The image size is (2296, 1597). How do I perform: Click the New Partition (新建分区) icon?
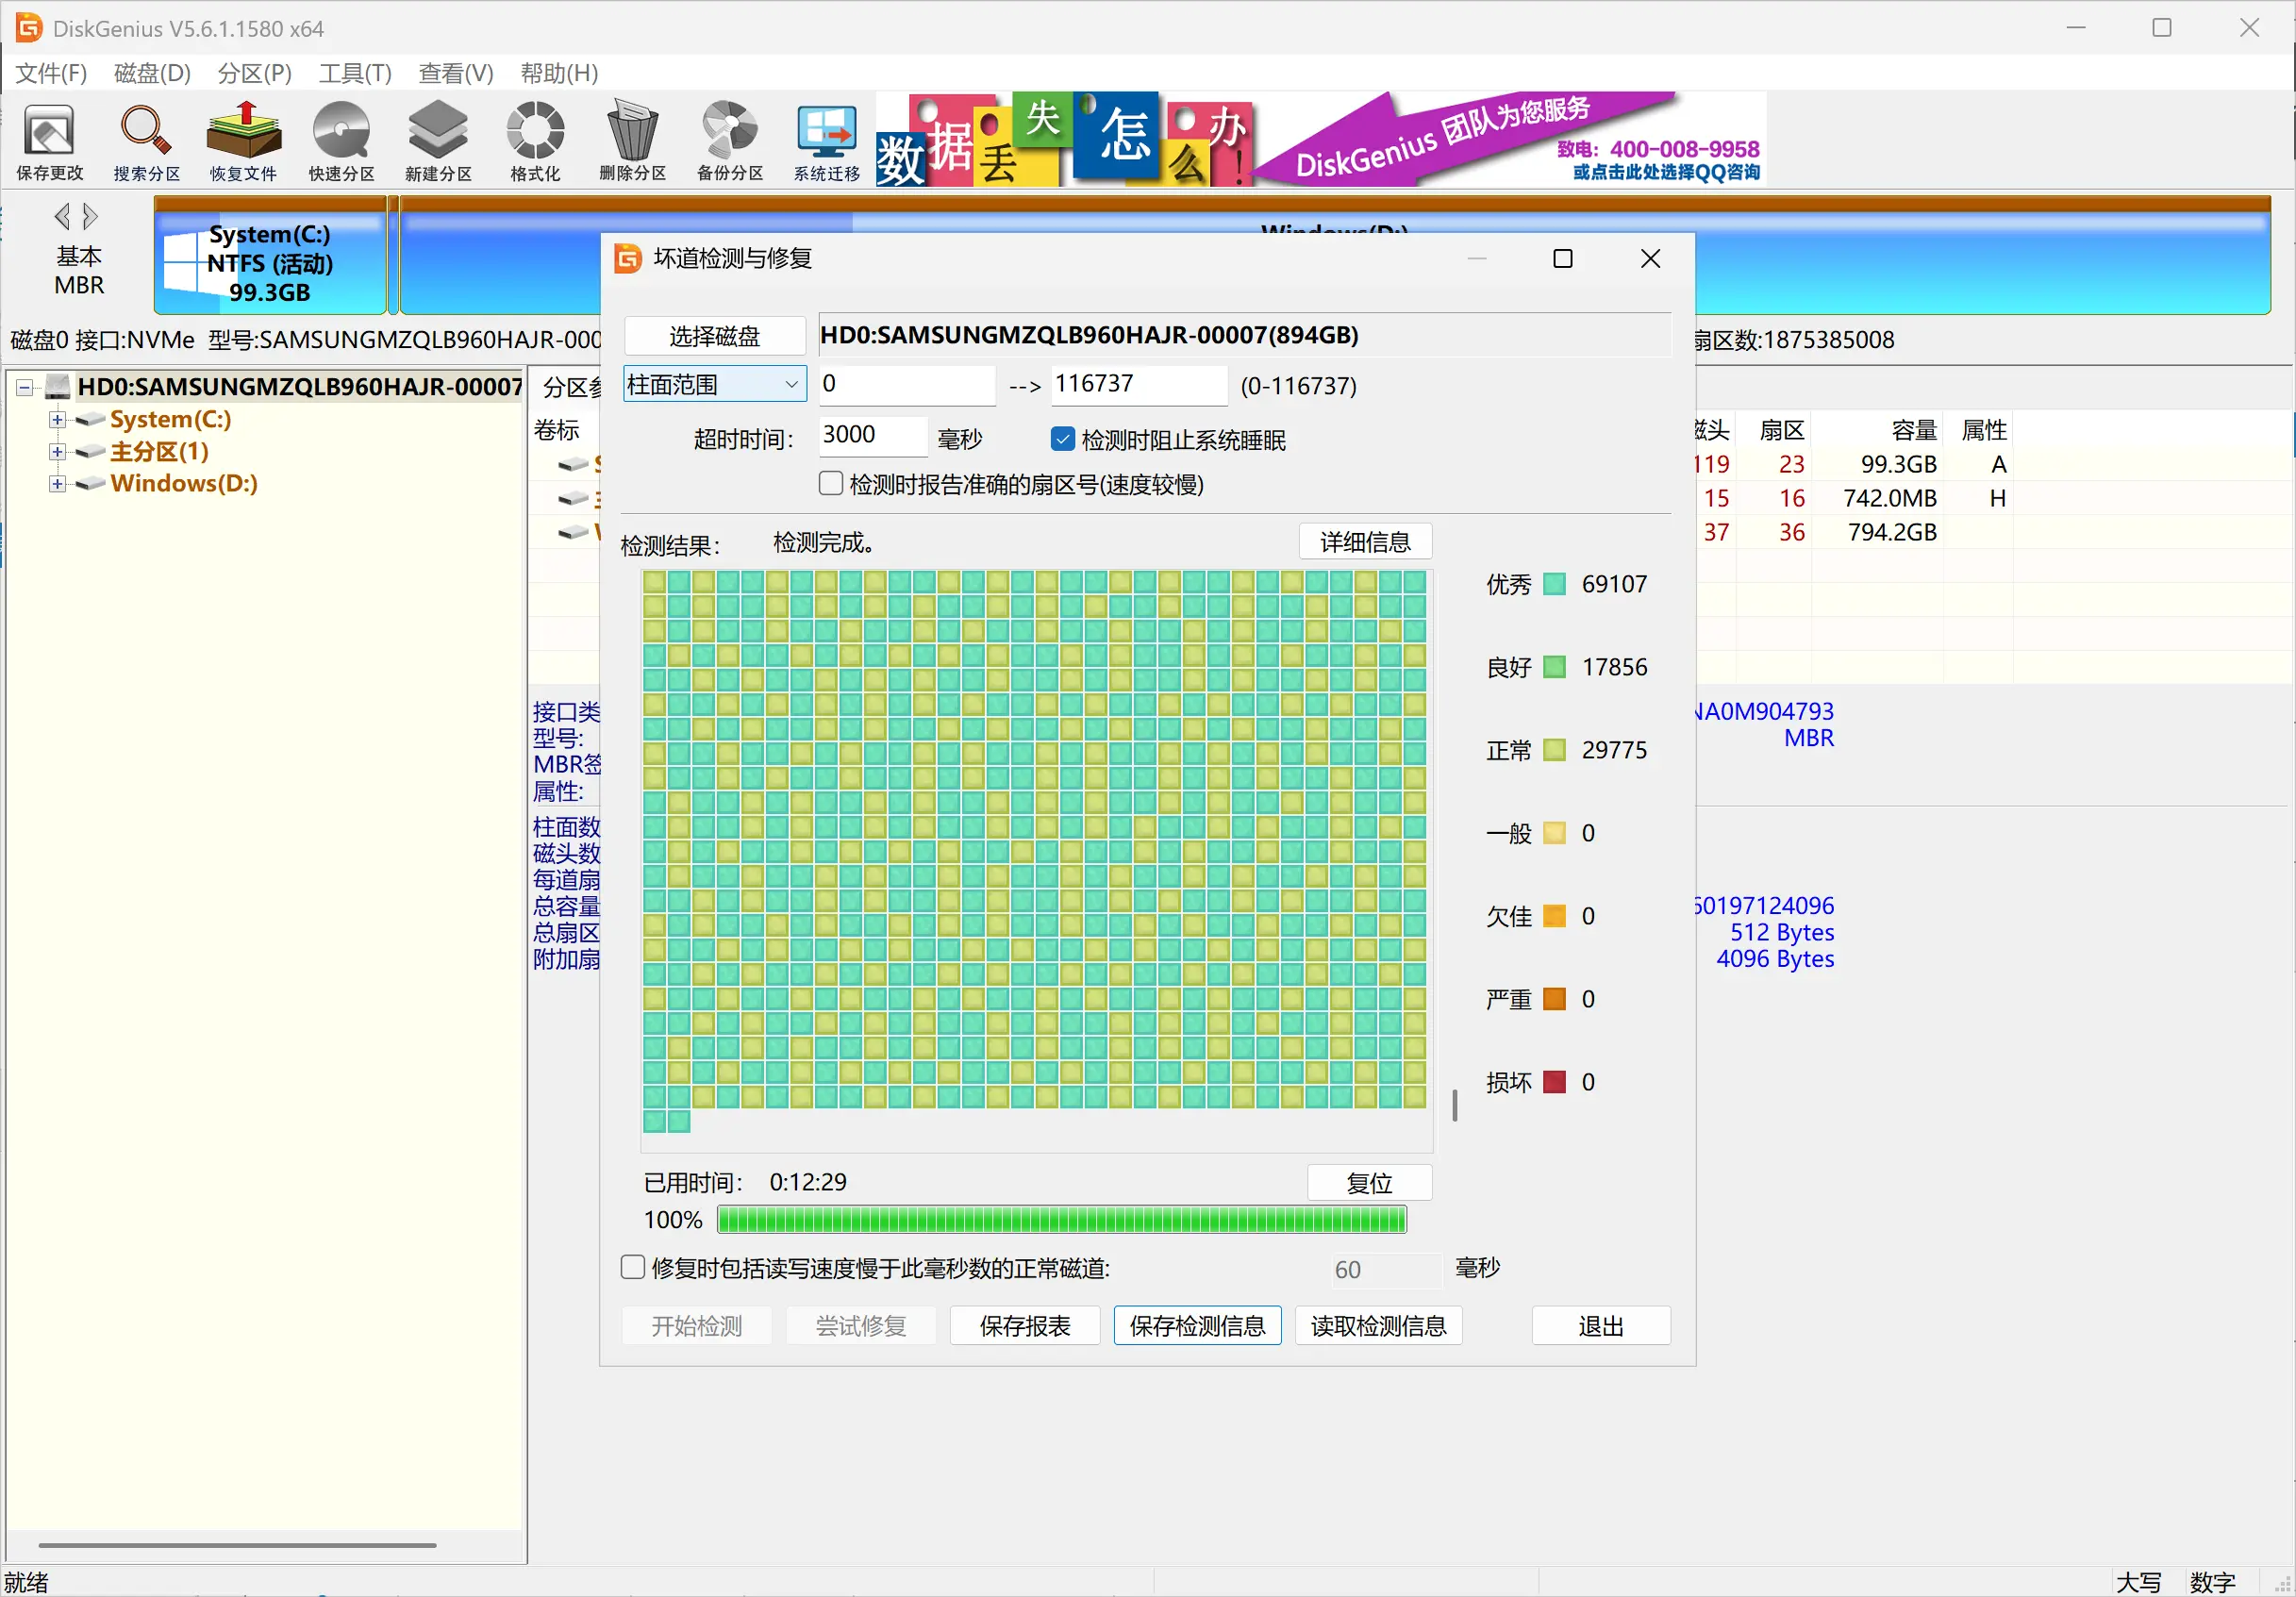(x=438, y=141)
